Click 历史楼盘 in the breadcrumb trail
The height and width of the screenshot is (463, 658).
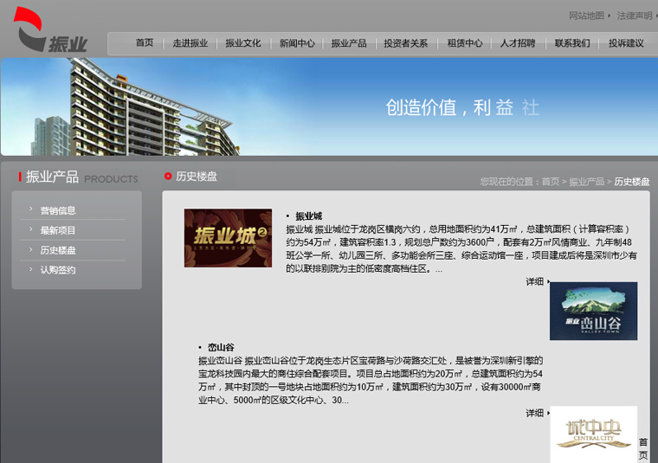631,181
